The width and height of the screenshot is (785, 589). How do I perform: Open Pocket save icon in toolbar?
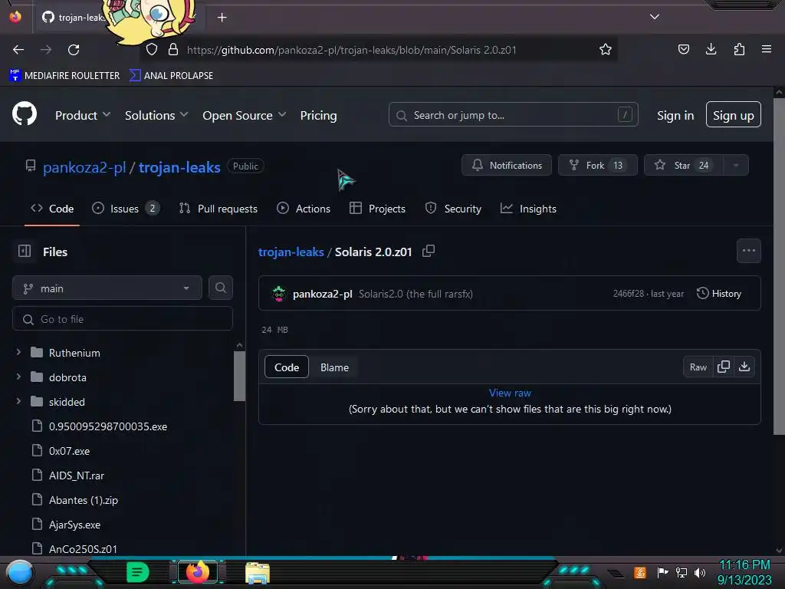tap(683, 49)
